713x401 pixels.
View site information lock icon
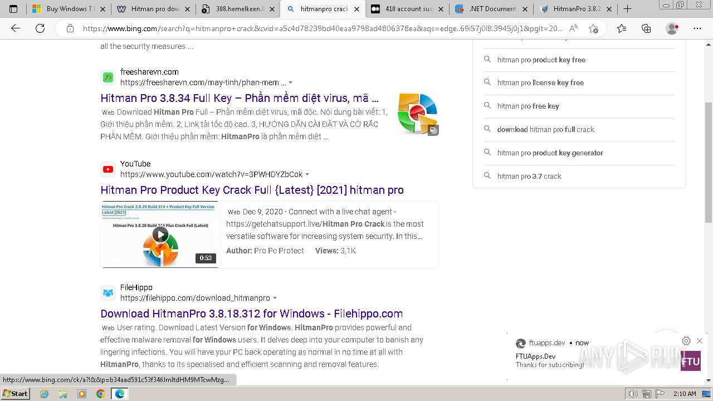pyautogui.click(x=70, y=28)
